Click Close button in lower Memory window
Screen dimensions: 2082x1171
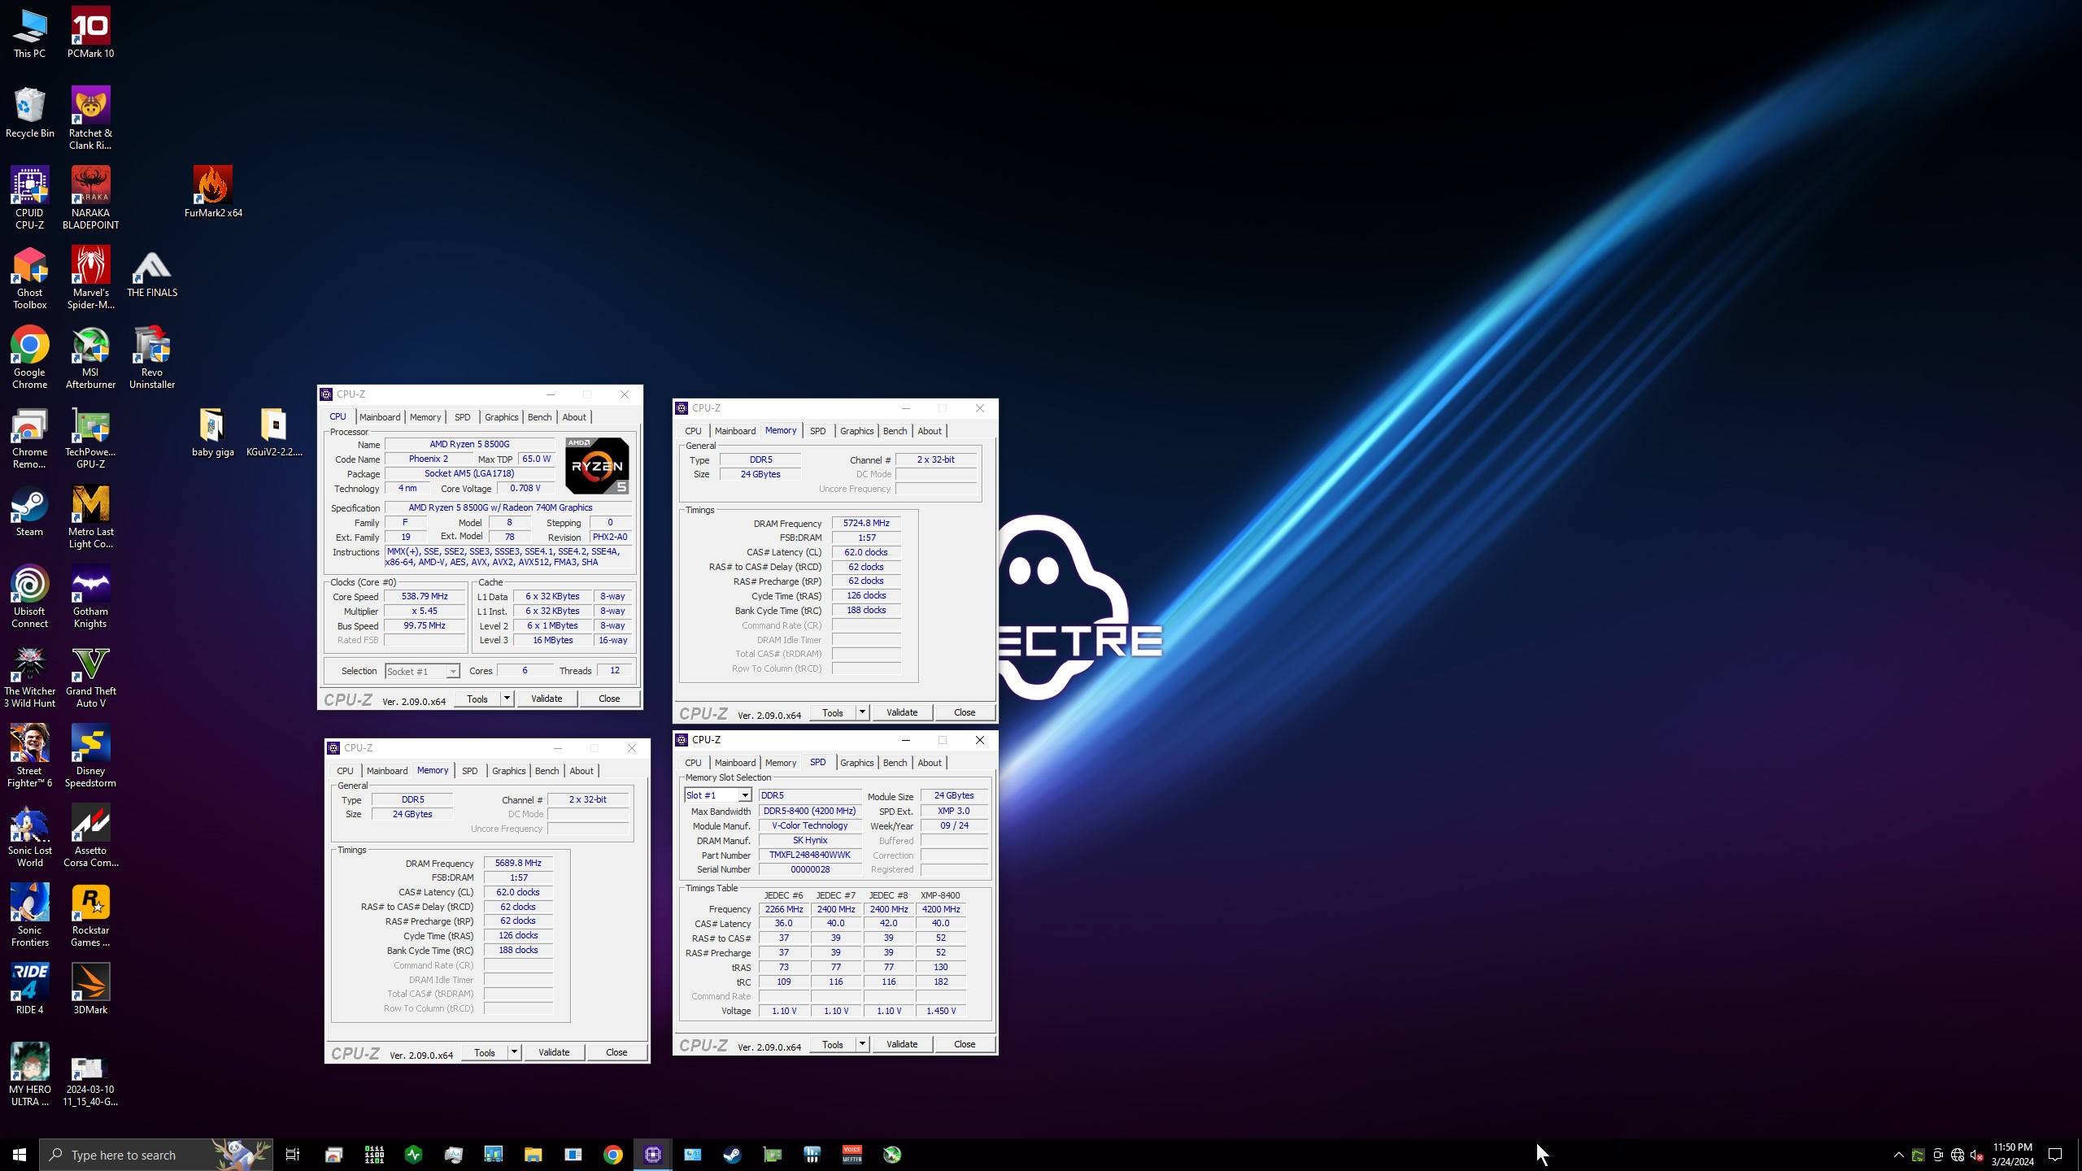pos(616,1052)
